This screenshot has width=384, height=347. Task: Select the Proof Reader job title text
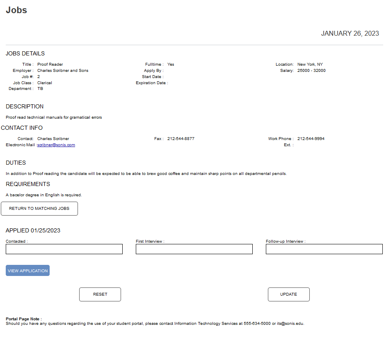pyautogui.click(x=50, y=64)
